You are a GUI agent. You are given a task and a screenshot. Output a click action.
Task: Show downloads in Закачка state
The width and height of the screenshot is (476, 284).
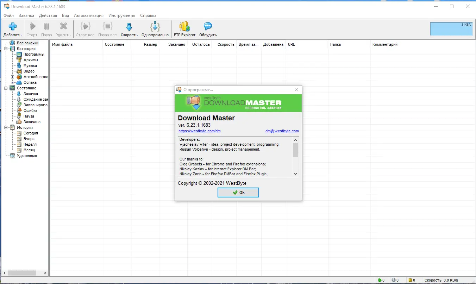click(31, 94)
